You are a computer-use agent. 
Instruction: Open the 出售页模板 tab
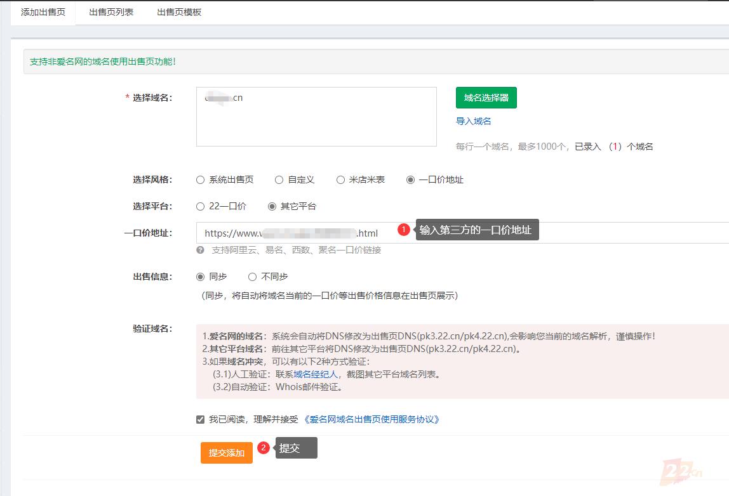179,12
